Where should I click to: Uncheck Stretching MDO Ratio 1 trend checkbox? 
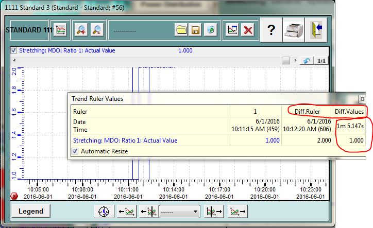click(x=14, y=51)
